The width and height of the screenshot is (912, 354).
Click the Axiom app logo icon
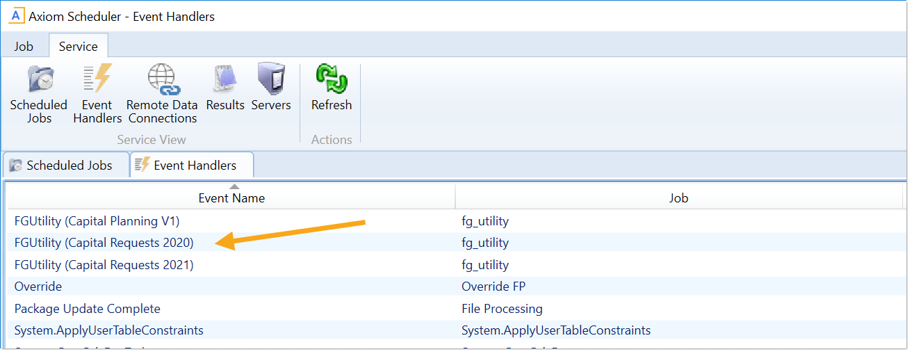16,17
